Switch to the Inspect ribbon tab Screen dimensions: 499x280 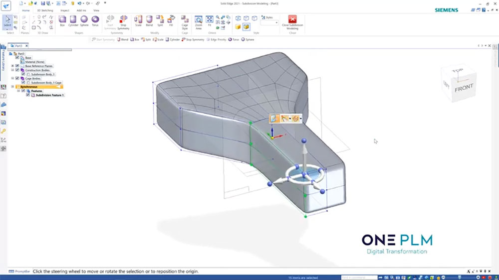[65, 10]
